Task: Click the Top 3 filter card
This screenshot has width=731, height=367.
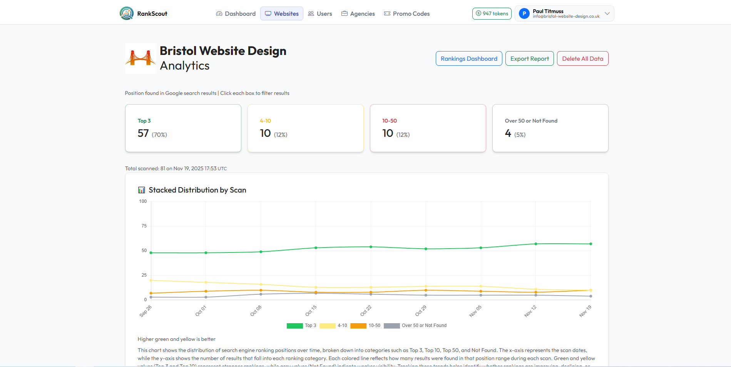Action: [183, 128]
